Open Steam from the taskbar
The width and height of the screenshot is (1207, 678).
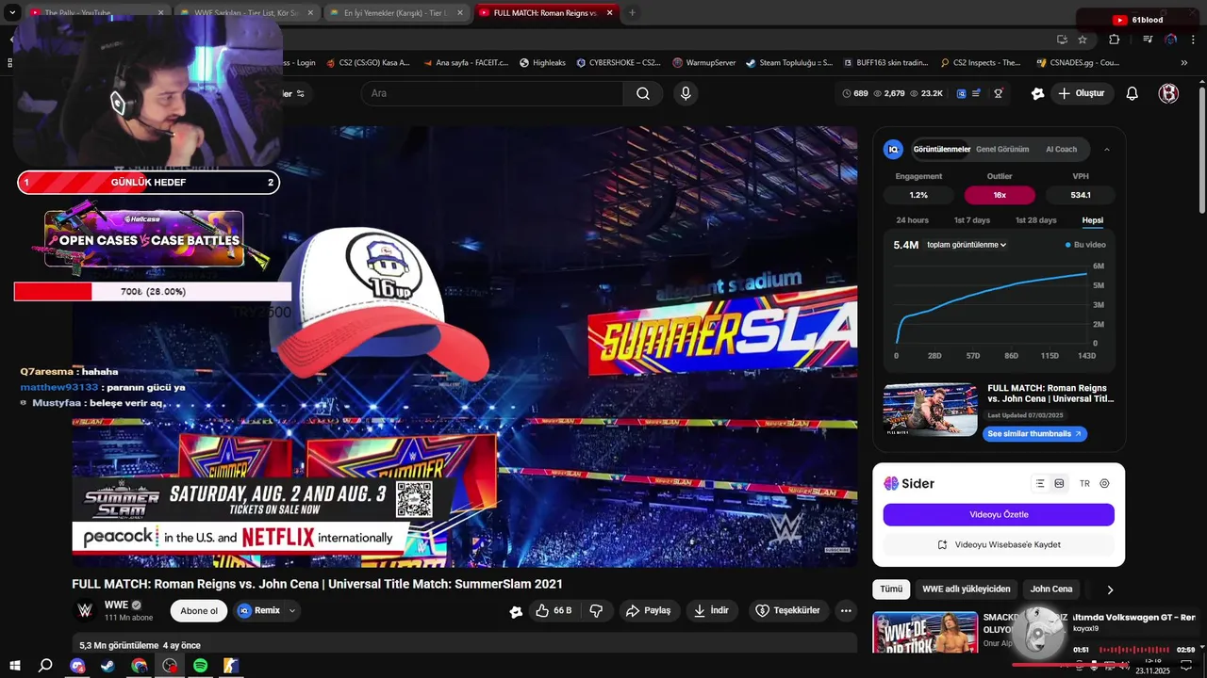click(x=108, y=666)
